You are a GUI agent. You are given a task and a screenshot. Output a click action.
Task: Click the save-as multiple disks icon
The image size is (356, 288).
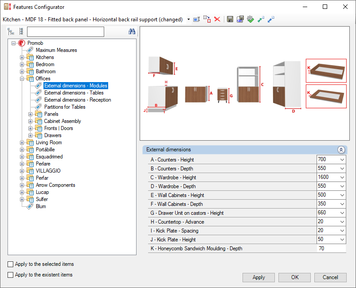[240, 20]
